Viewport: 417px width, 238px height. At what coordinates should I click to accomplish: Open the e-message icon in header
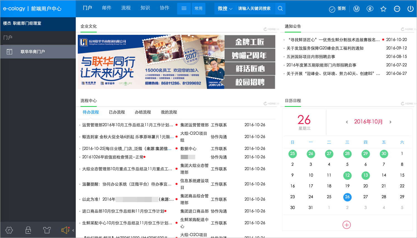tap(370, 9)
